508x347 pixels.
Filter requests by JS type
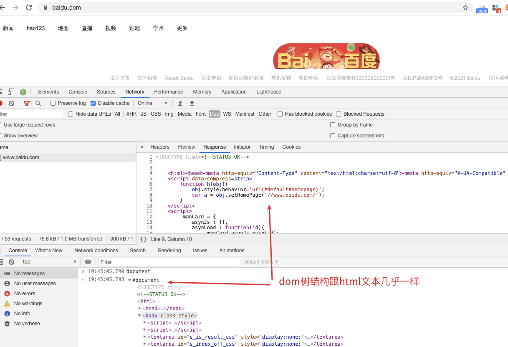[144, 114]
